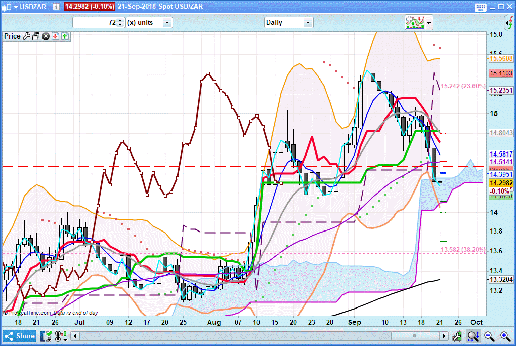Click the zoom in magnifier icon

click(505, 336)
